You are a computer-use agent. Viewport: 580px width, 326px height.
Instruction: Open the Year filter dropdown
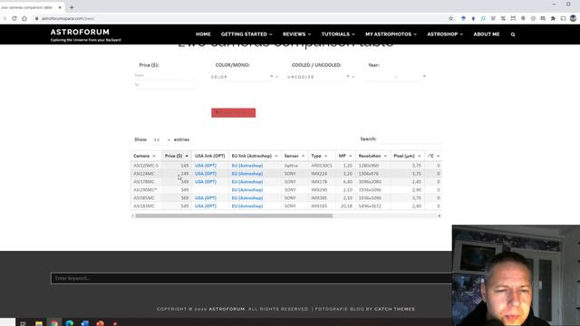tap(395, 76)
